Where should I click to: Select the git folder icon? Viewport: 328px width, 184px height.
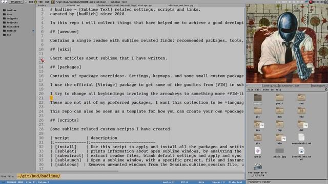(258, 111)
